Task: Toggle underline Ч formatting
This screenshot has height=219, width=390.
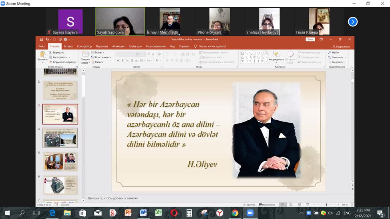Action: point(127,61)
